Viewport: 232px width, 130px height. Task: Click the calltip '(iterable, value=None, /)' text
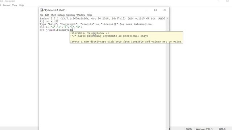[90, 33]
